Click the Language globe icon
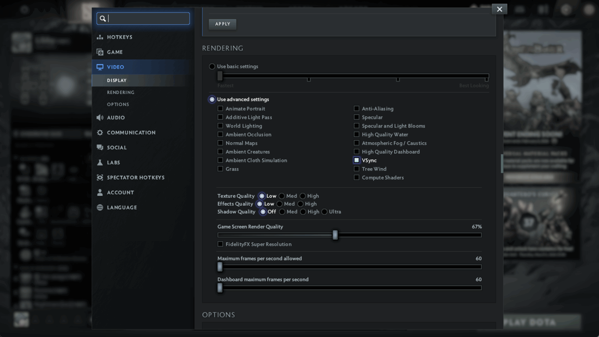Image resolution: width=599 pixels, height=337 pixels. click(x=100, y=208)
